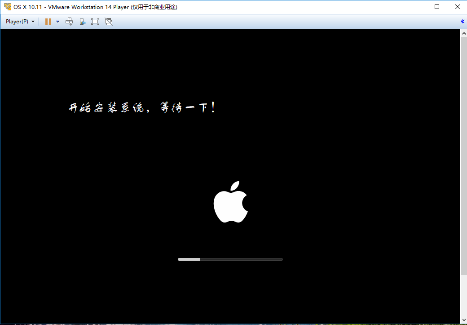Open the removable devices plug icon
Screen dimensions: 467x325
point(83,22)
